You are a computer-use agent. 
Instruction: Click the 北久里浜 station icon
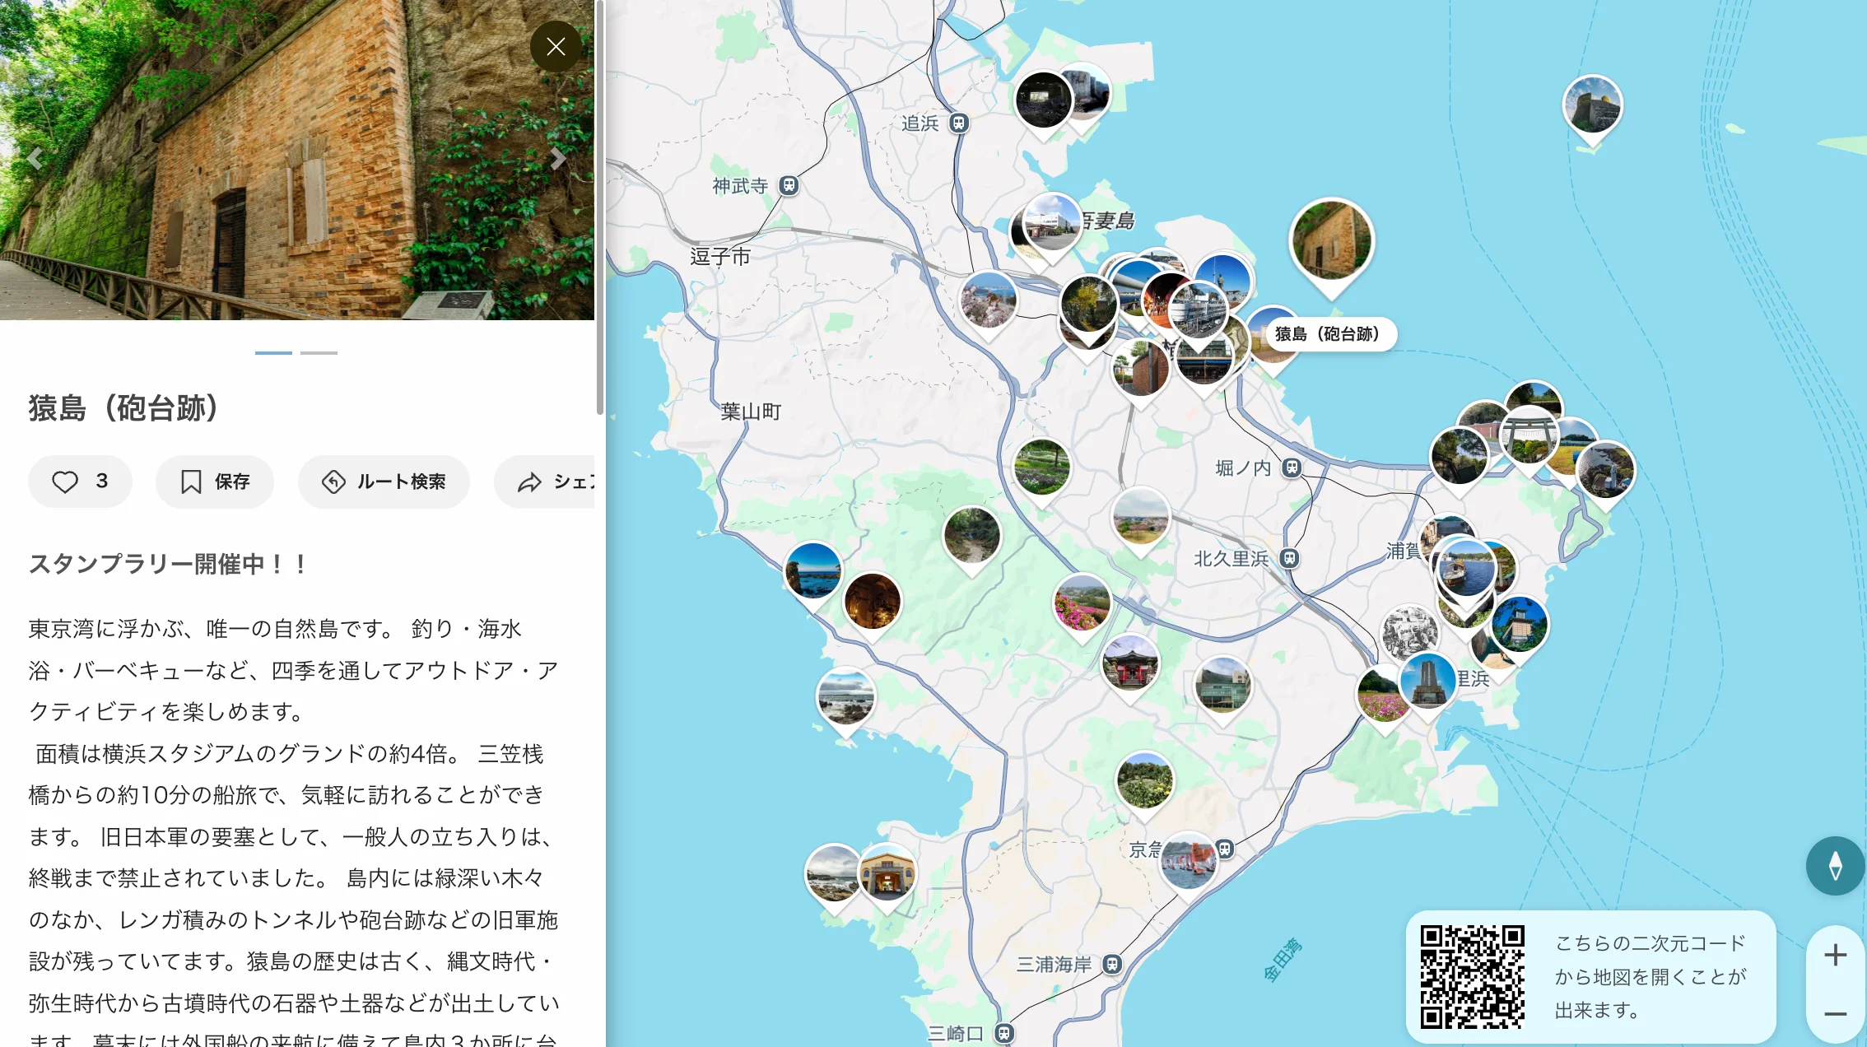pyautogui.click(x=1289, y=559)
